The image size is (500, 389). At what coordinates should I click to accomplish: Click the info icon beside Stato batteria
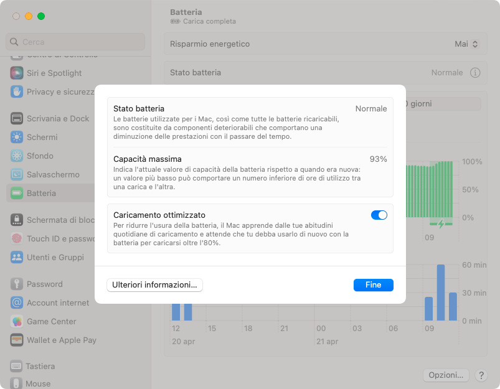pyautogui.click(x=475, y=73)
